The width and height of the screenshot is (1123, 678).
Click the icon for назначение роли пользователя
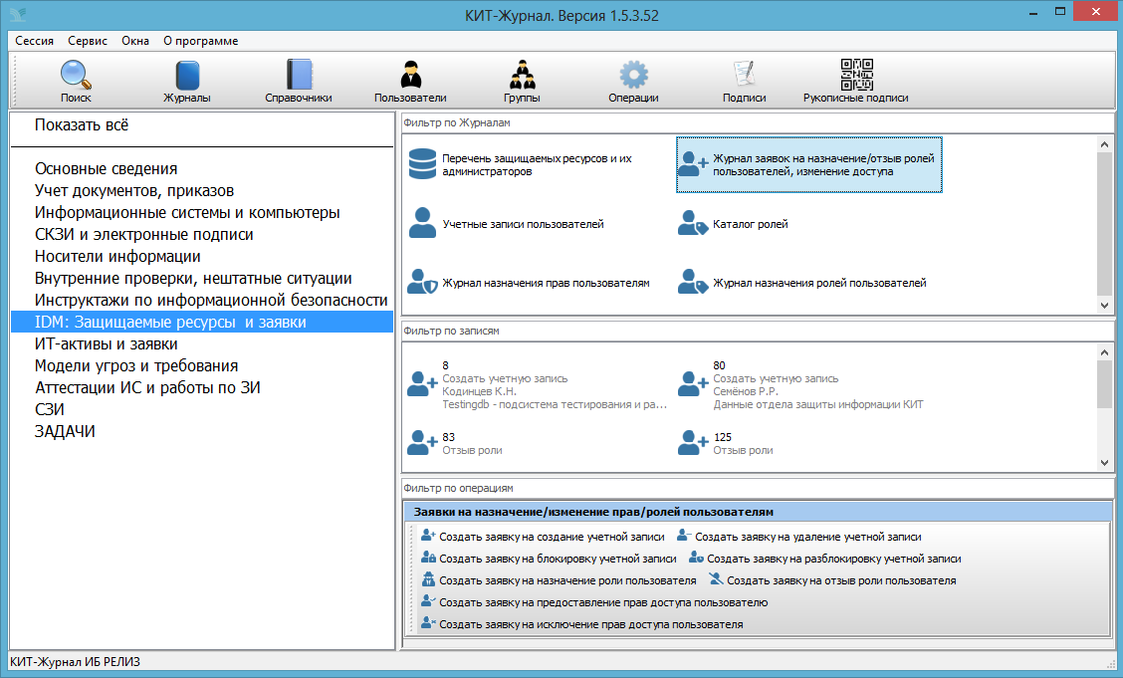[x=428, y=579]
